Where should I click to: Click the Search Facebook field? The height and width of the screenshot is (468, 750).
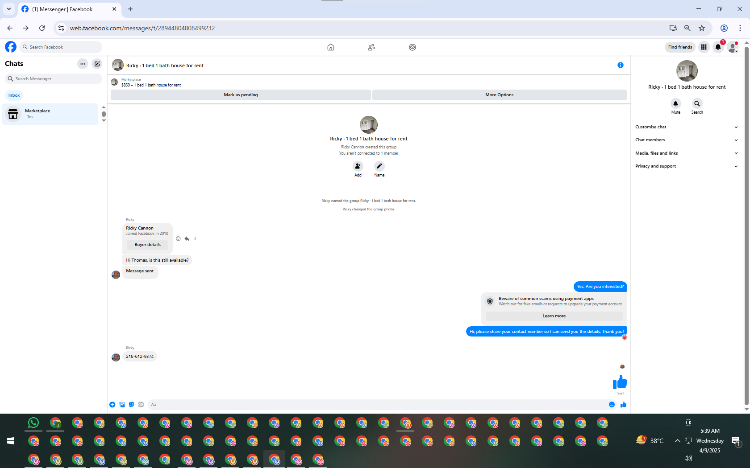[x=61, y=47]
